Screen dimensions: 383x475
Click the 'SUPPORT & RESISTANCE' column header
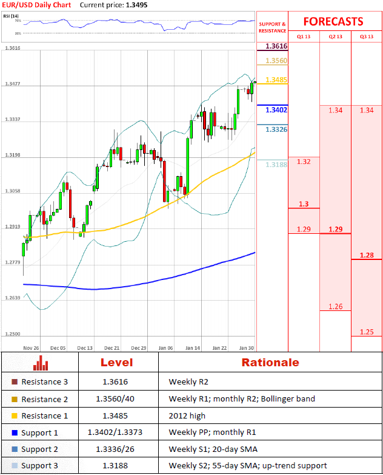(x=272, y=27)
